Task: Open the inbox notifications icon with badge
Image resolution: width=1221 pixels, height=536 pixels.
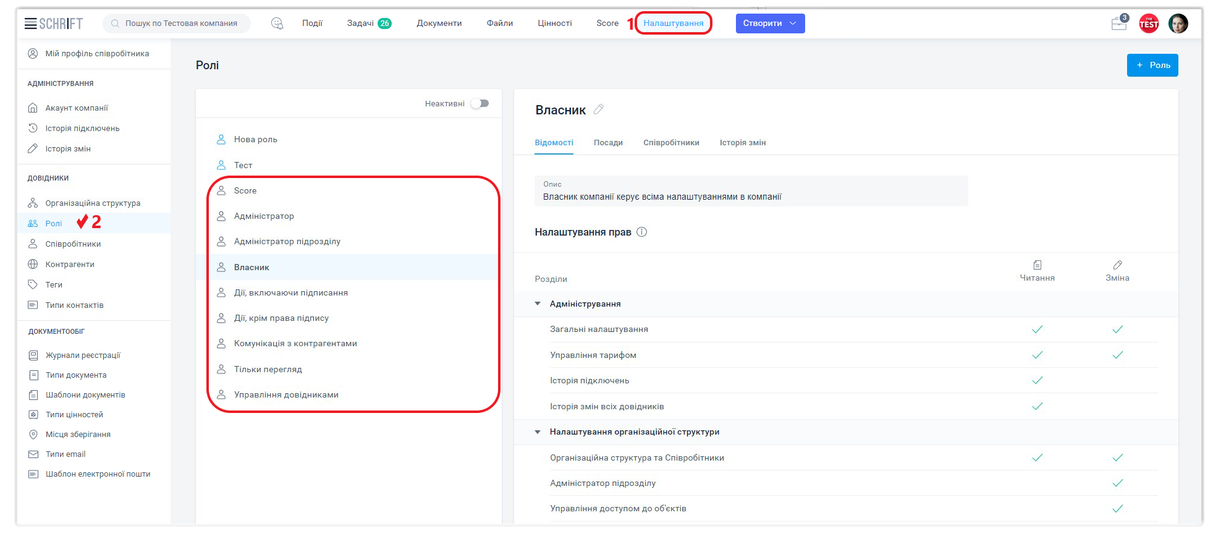Action: coord(1118,23)
